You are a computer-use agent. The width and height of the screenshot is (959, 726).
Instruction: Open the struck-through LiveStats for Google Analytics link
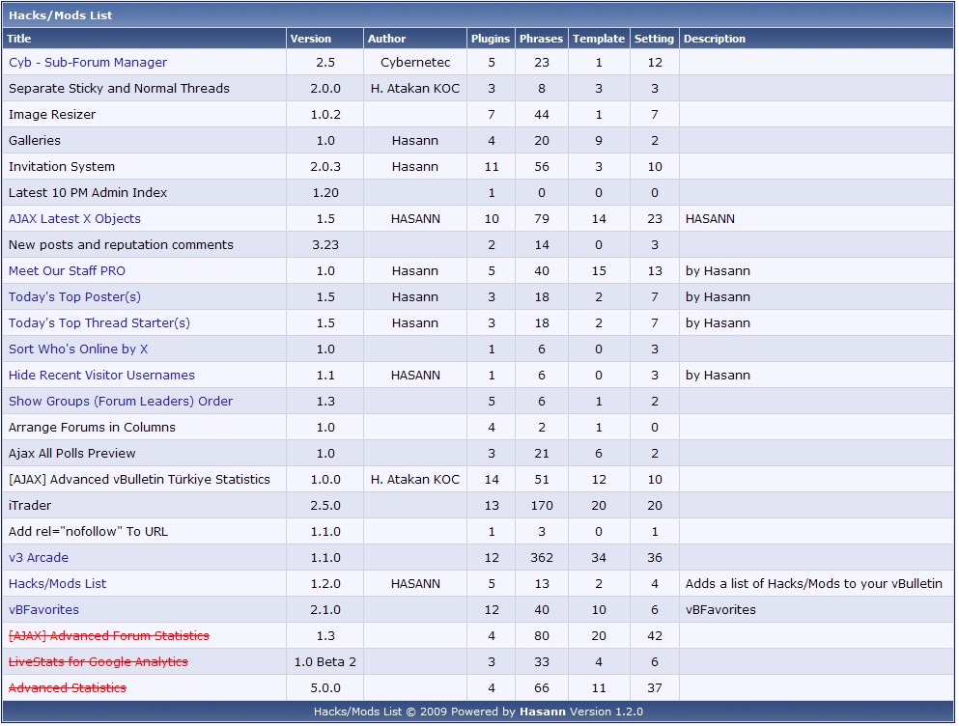coord(98,662)
